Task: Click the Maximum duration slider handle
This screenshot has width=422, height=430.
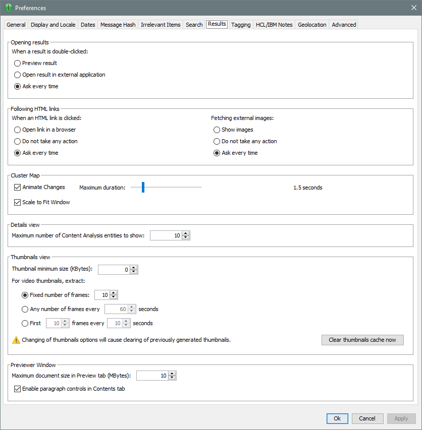Action: [x=143, y=188]
